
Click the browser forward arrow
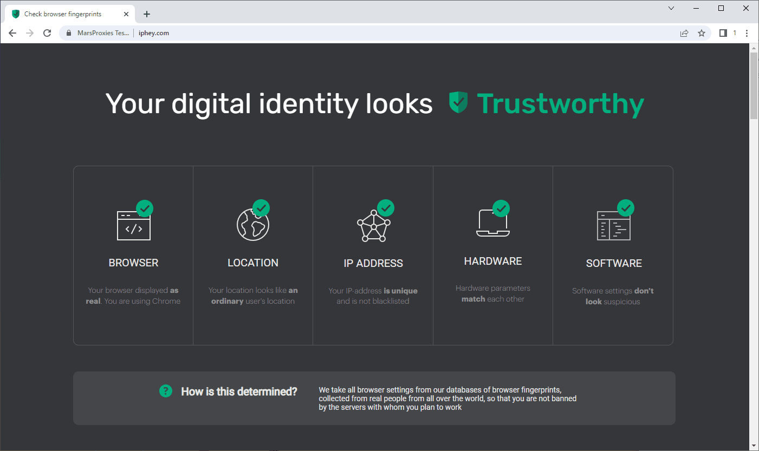pos(30,33)
